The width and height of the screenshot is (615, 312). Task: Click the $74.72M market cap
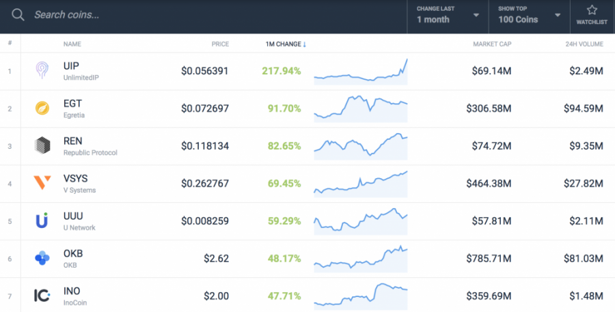click(x=491, y=146)
